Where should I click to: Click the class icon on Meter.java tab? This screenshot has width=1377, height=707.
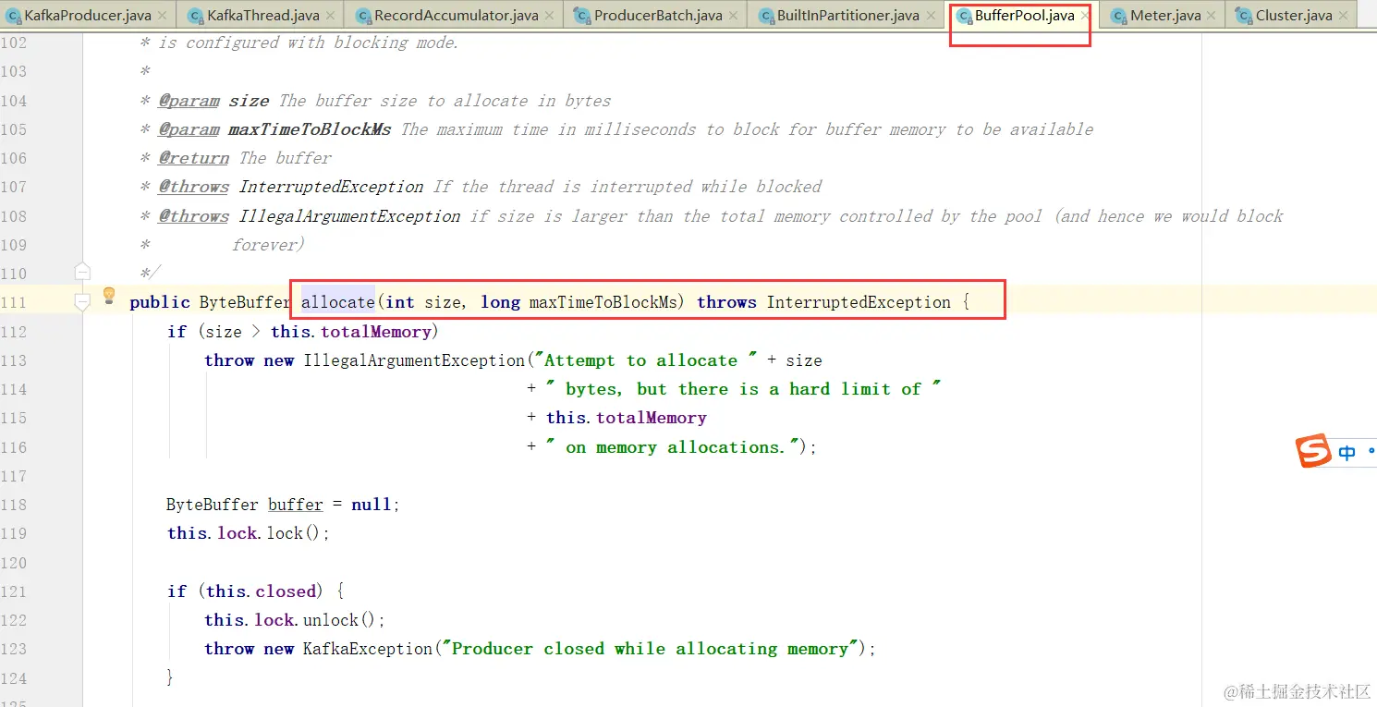click(x=1119, y=16)
